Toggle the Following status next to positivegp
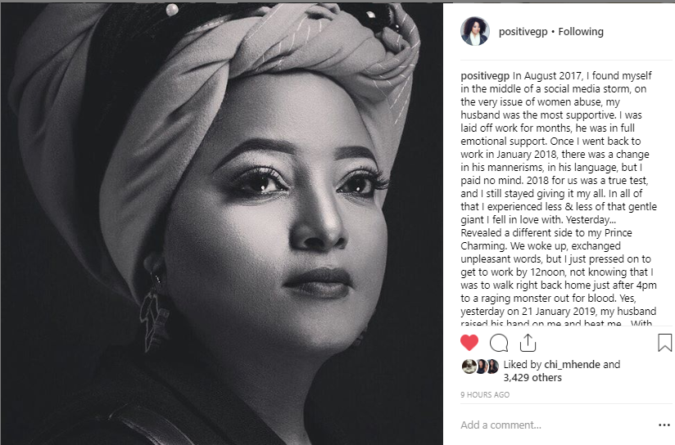 click(581, 32)
